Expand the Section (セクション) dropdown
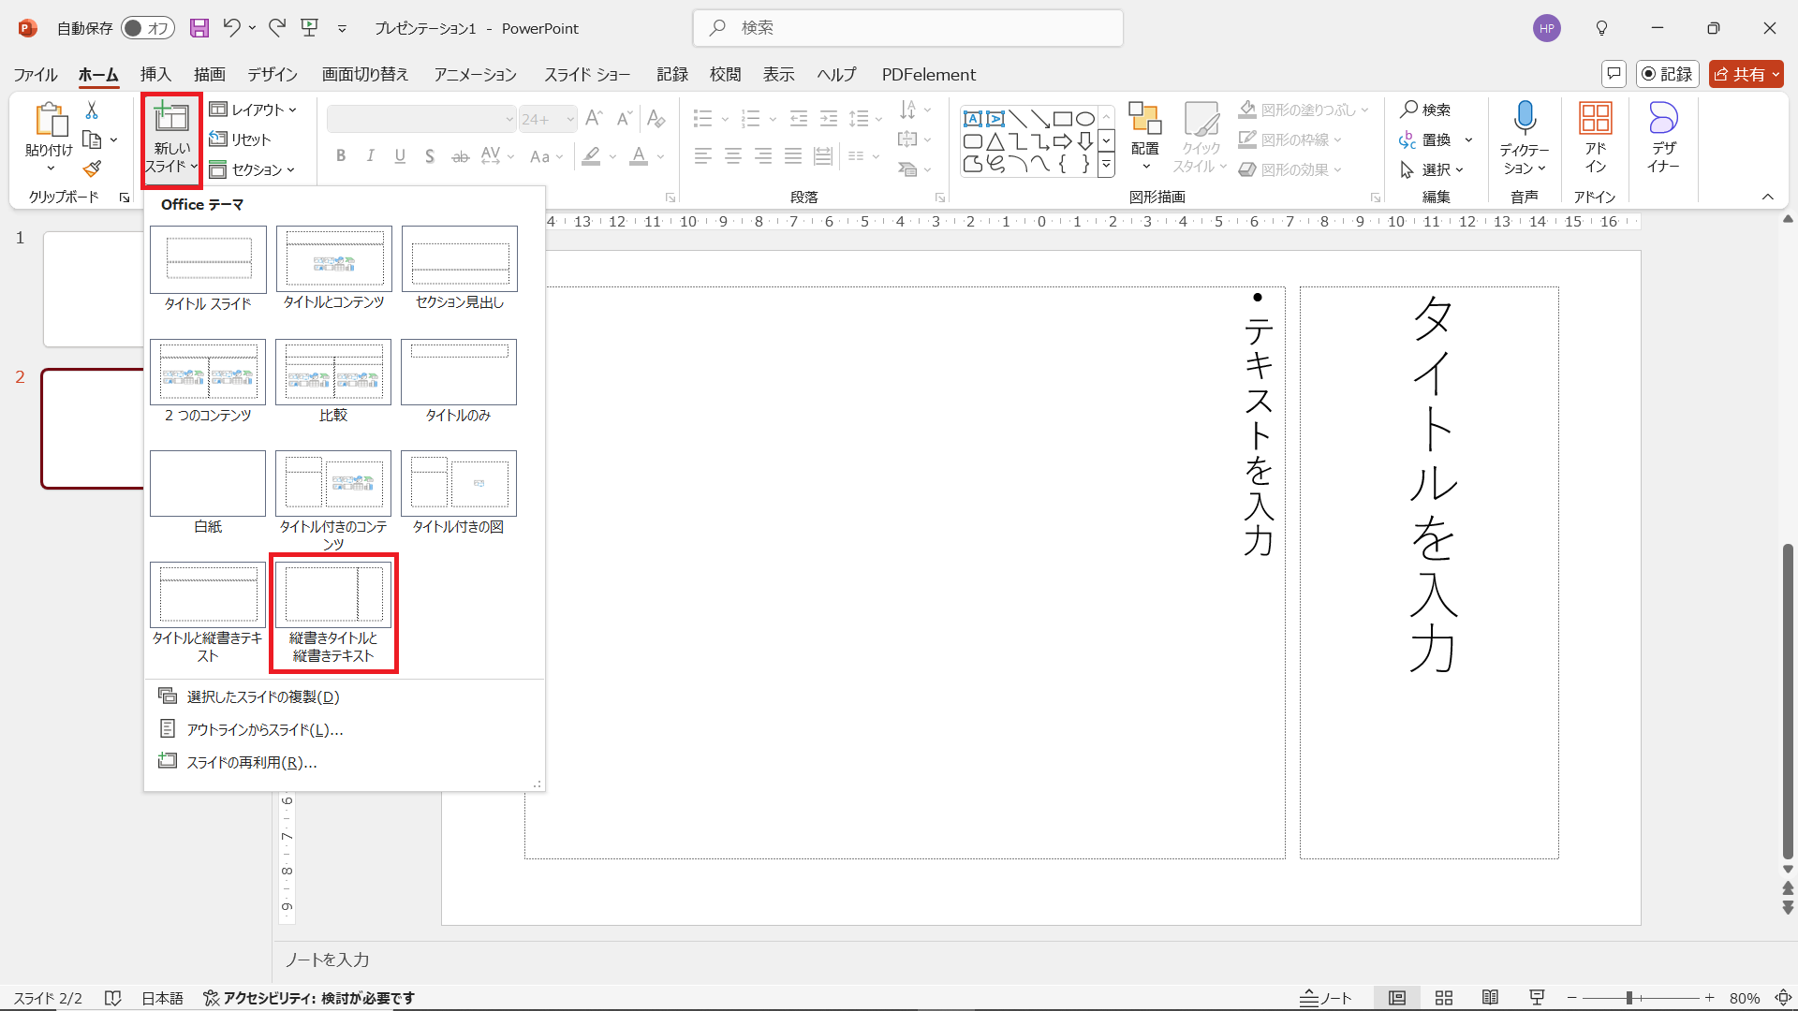The image size is (1798, 1011). click(x=252, y=169)
